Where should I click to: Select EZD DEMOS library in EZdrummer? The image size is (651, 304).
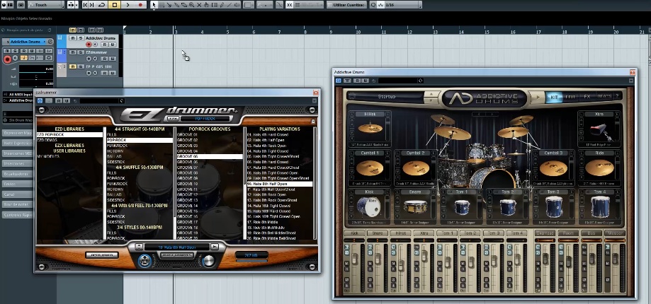(69, 140)
